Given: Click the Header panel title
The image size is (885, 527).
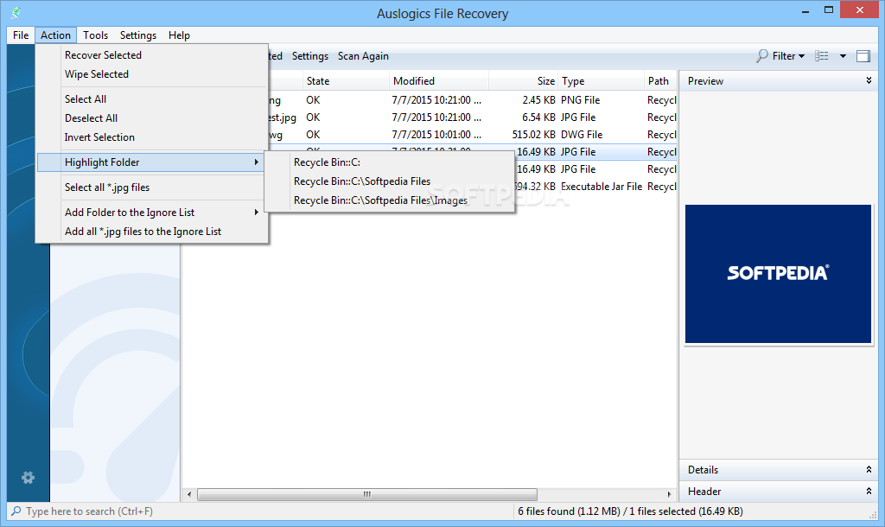Looking at the screenshot, I should [x=704, y=492].
